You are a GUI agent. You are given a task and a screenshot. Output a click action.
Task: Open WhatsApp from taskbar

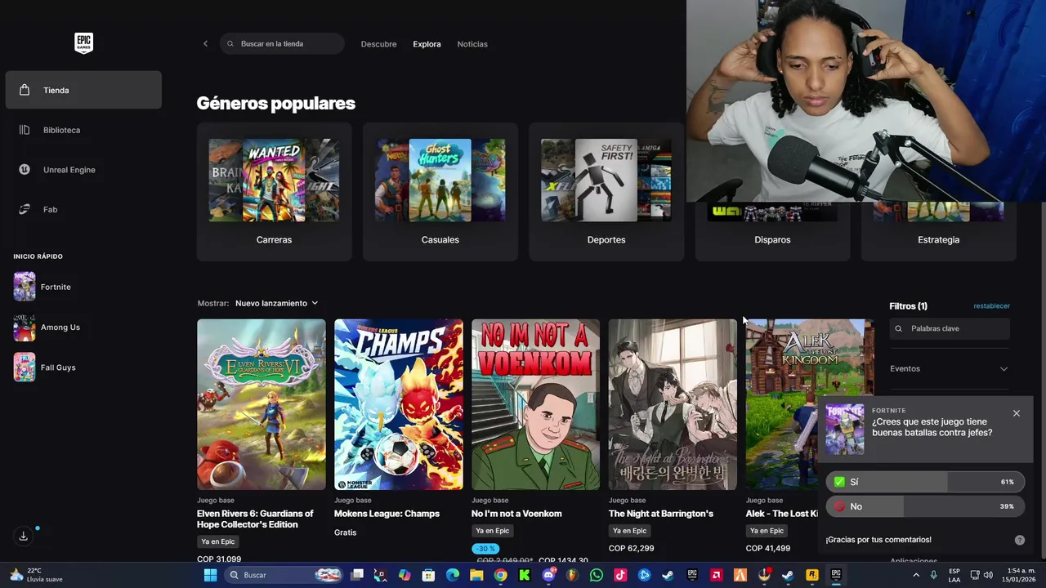(x=596, y=575)
